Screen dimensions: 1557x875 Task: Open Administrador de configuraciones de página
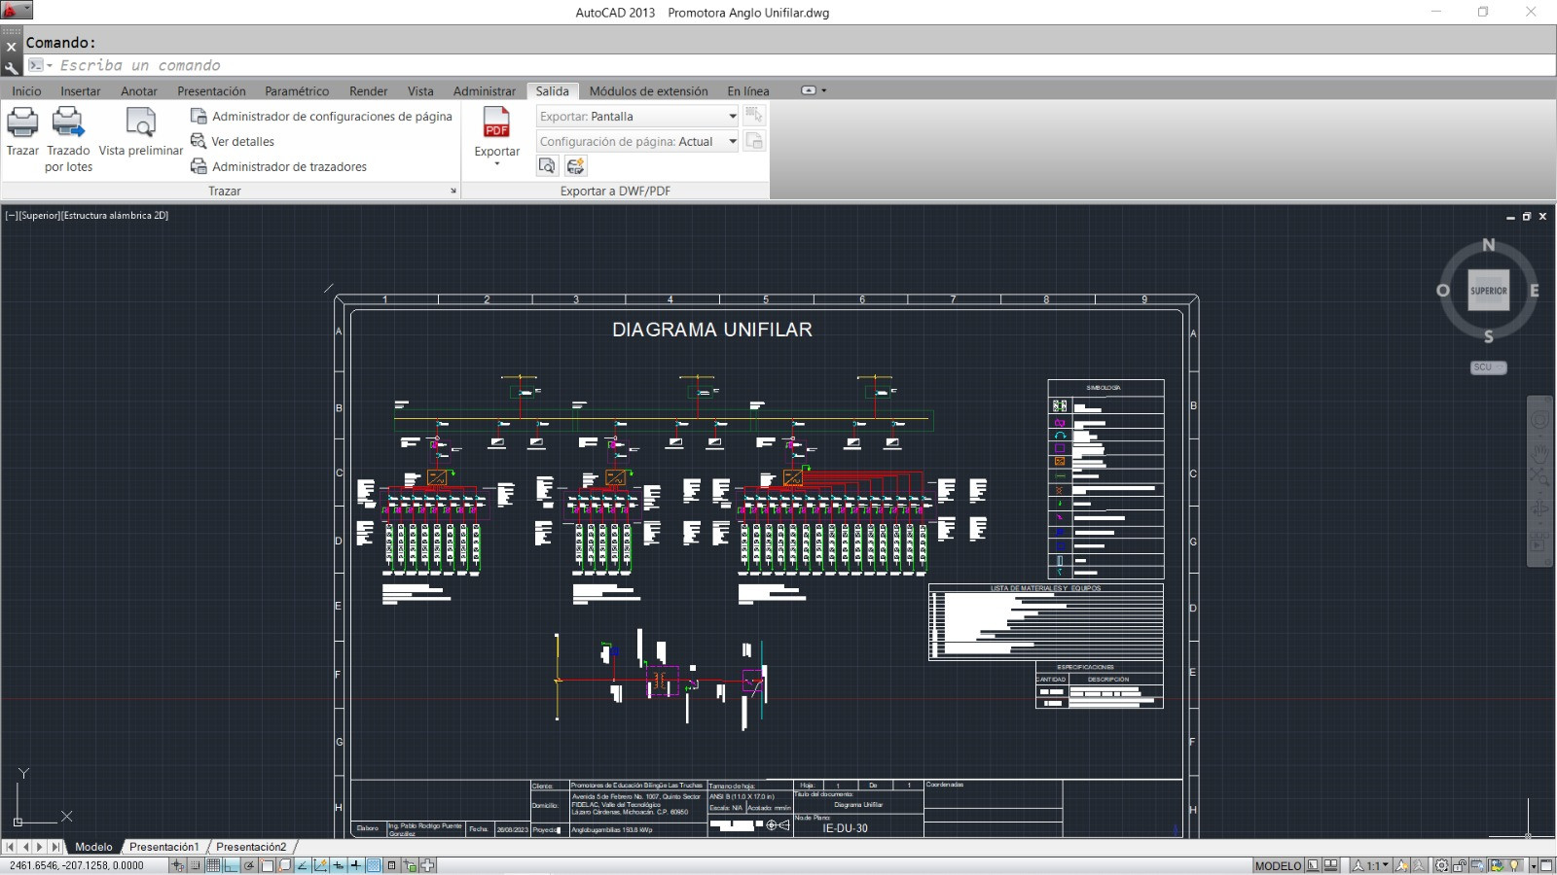pos(321,116)
